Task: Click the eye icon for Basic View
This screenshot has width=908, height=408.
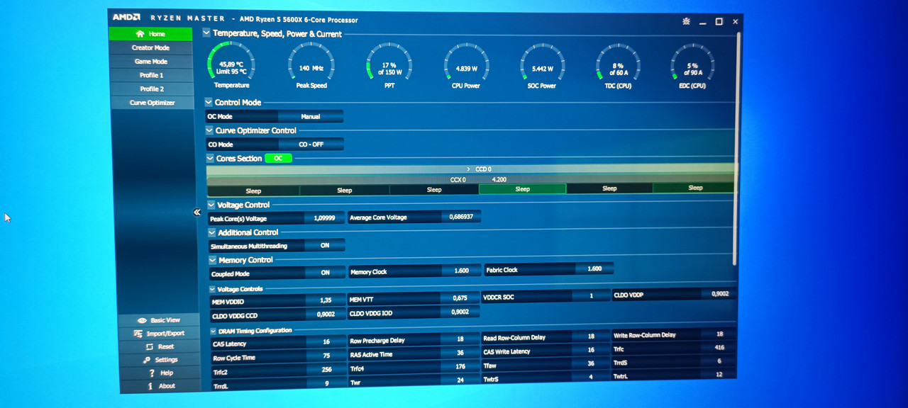Action: coord(142,320)
